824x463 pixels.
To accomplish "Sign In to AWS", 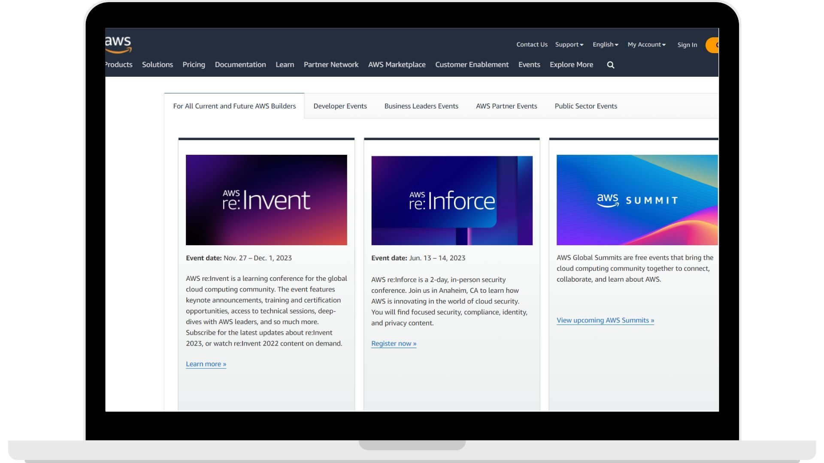I will (x=687, y=45).
